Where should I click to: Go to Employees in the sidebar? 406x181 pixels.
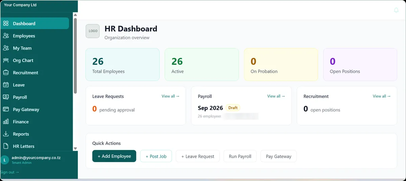(35, 36)
